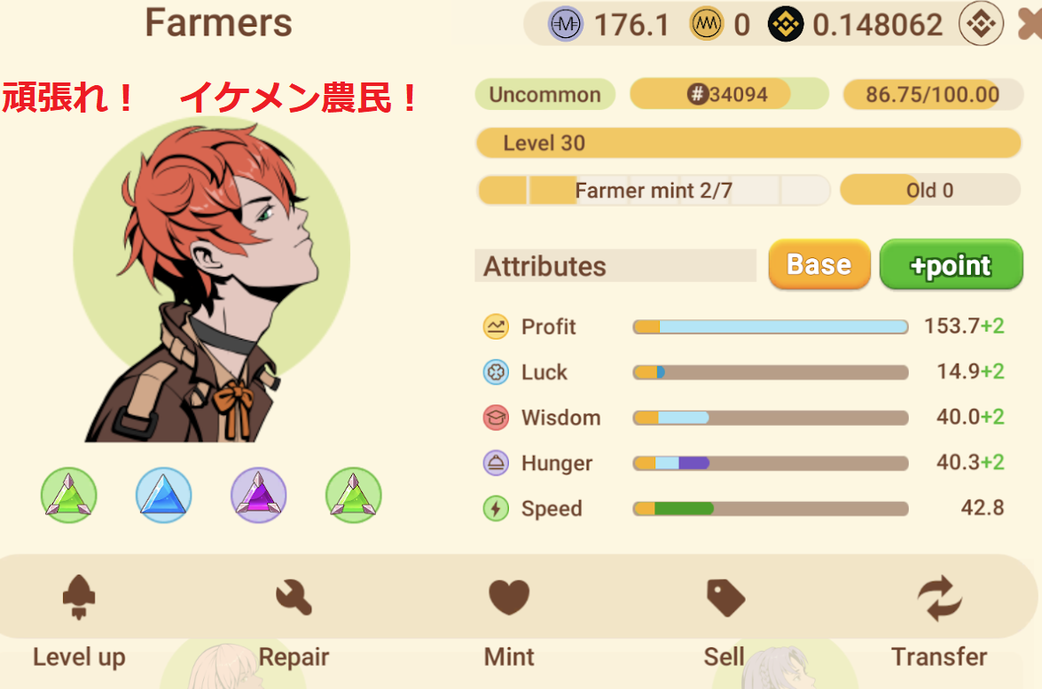This screenshot has width=1042, height=689.
Task: Click the Level 30 progress bar
Action: pyautogui.click(x=748, y=143)
